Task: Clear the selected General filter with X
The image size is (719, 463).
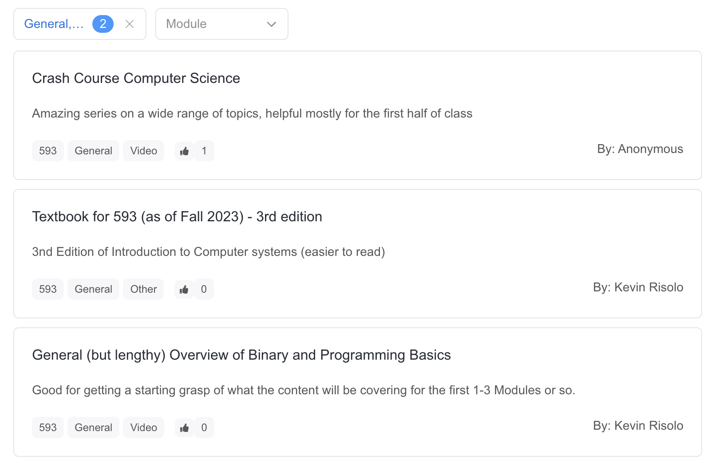Action: point(130,24)
